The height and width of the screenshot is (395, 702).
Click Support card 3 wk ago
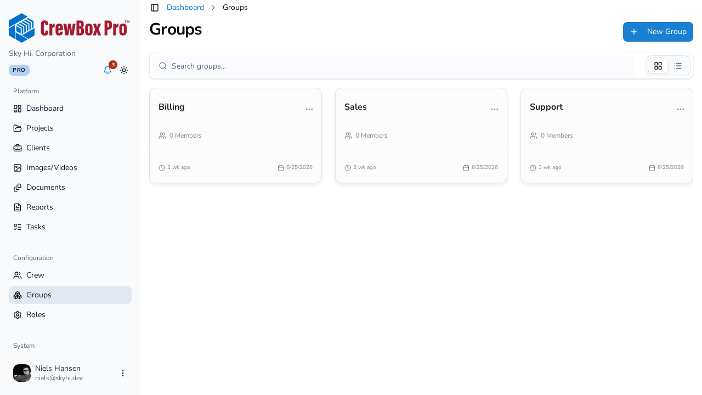point(550,167)
